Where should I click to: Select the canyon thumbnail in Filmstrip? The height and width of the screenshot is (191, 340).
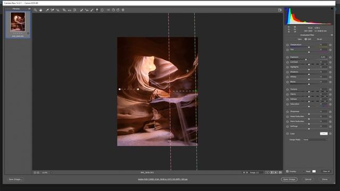(x=18, y=22)
